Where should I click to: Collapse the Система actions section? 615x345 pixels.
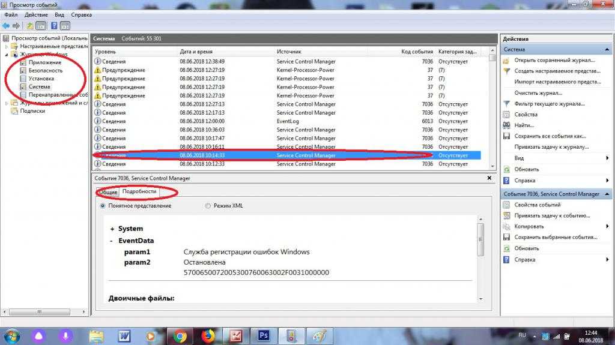(607, 49)
